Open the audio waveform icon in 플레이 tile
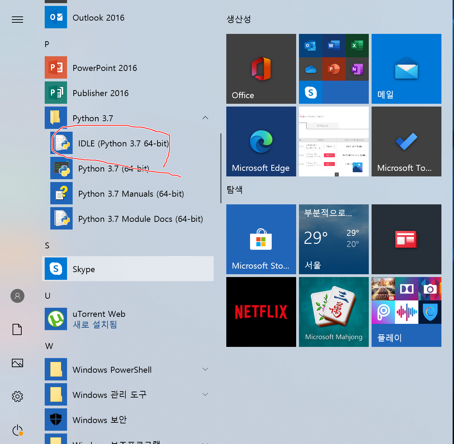The image size is (454, 444). (x=407, y=312)
